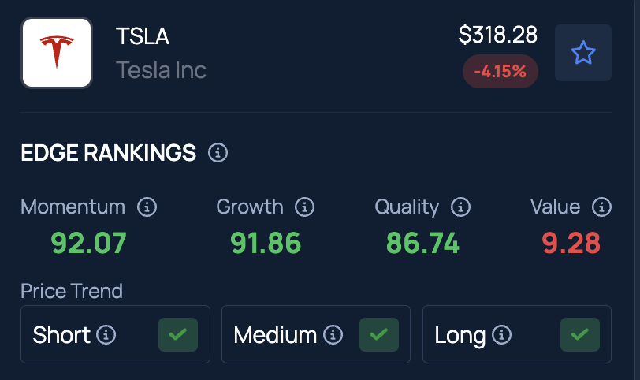The image size is (640, 380).
Task: Click the Tesla logo thumbnail
Action: [x=57, y=53]
